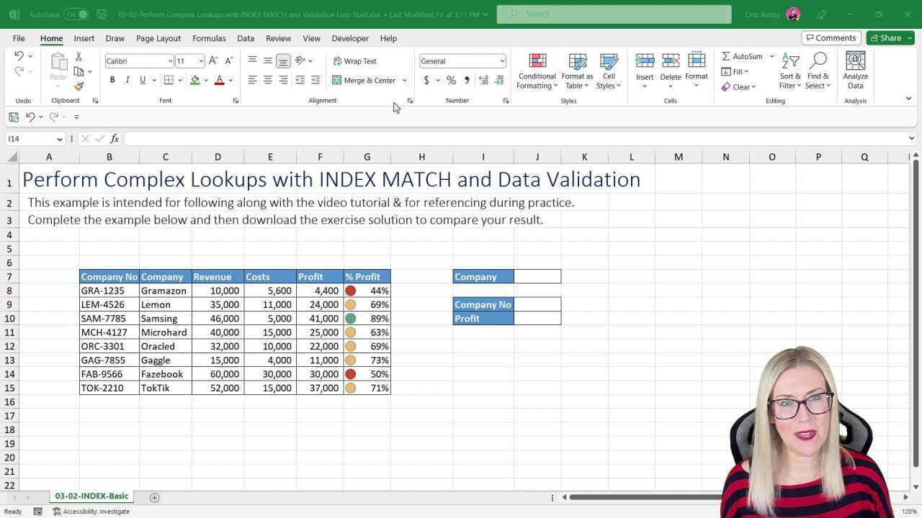Select the Wrap Text icon
The height and width of the screenshot is (518, 922).
(355, 60)
